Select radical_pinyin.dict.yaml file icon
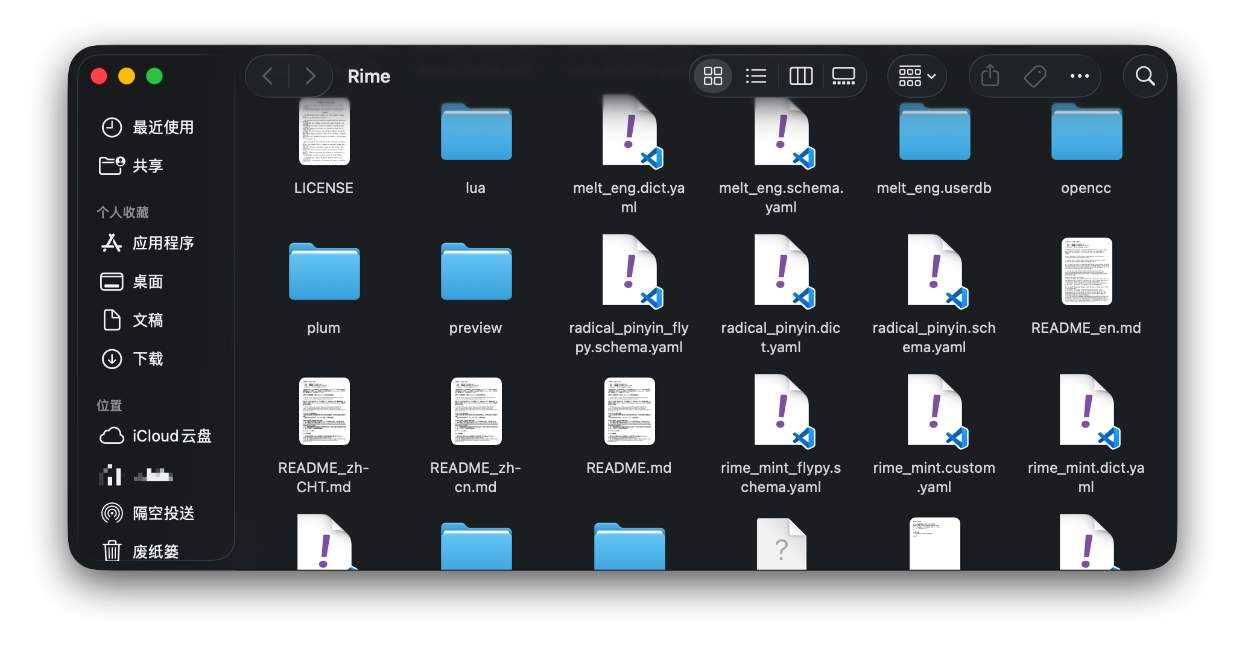This screenshot has width=1245, height=661. (x=784, y=271)
